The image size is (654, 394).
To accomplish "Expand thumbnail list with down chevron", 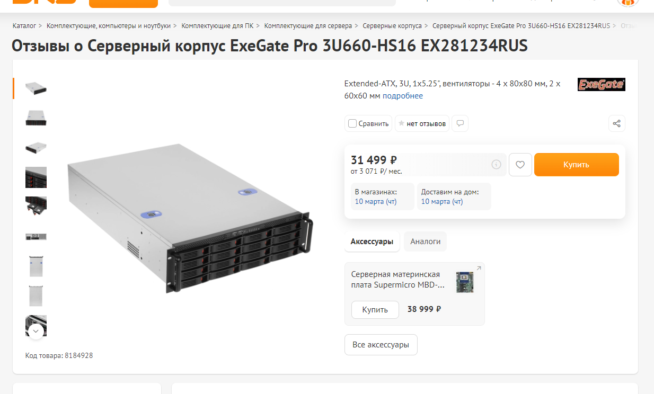I will click(x=36, y=332).
